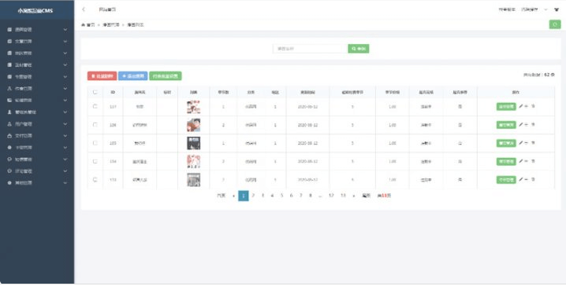
Task: Click the home icon in the breadcrumb
Action: point(83,25)
